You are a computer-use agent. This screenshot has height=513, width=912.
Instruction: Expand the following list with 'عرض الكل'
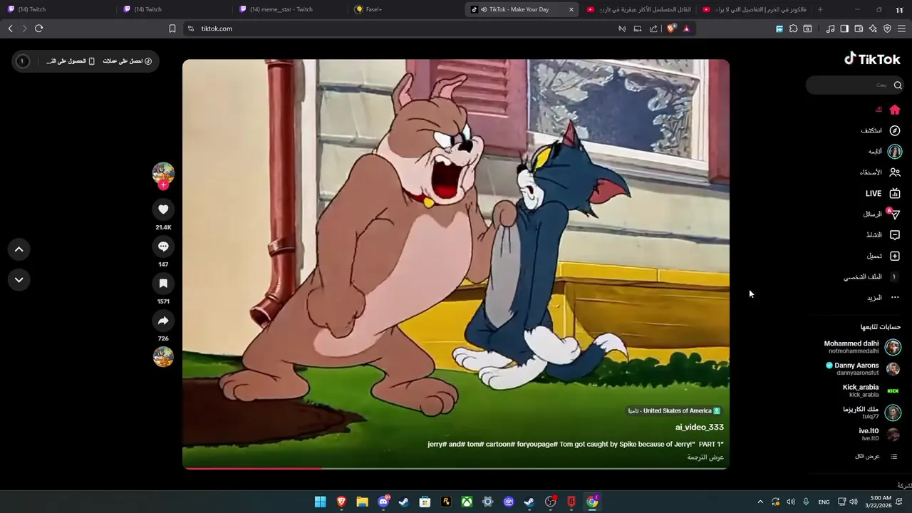coord(876,456)
